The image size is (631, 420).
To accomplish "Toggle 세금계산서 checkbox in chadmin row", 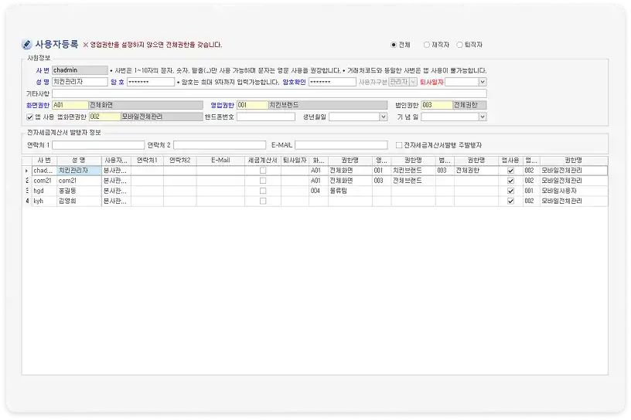I will tap(263, 171).
